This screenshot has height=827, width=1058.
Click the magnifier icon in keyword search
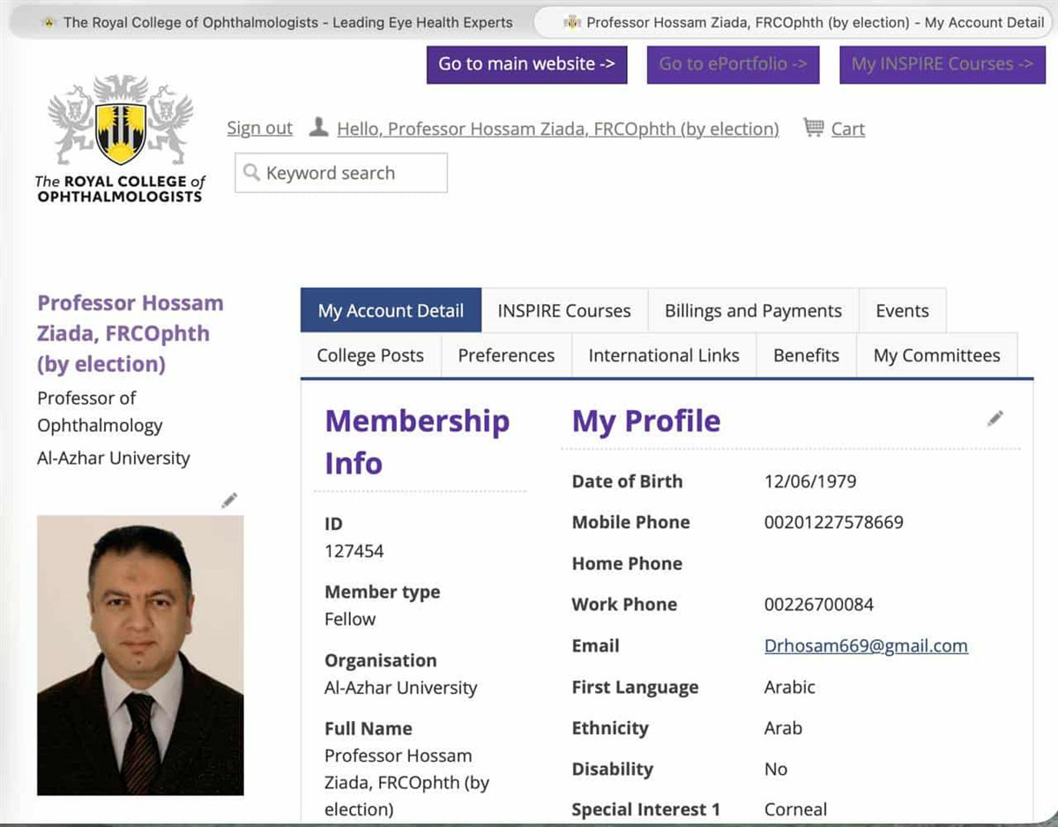tap(251, 173)
